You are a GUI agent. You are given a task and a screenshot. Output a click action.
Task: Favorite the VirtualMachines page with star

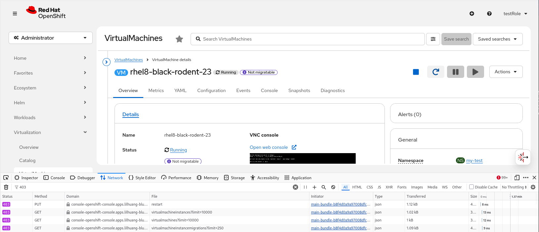(x=179, y=39)
